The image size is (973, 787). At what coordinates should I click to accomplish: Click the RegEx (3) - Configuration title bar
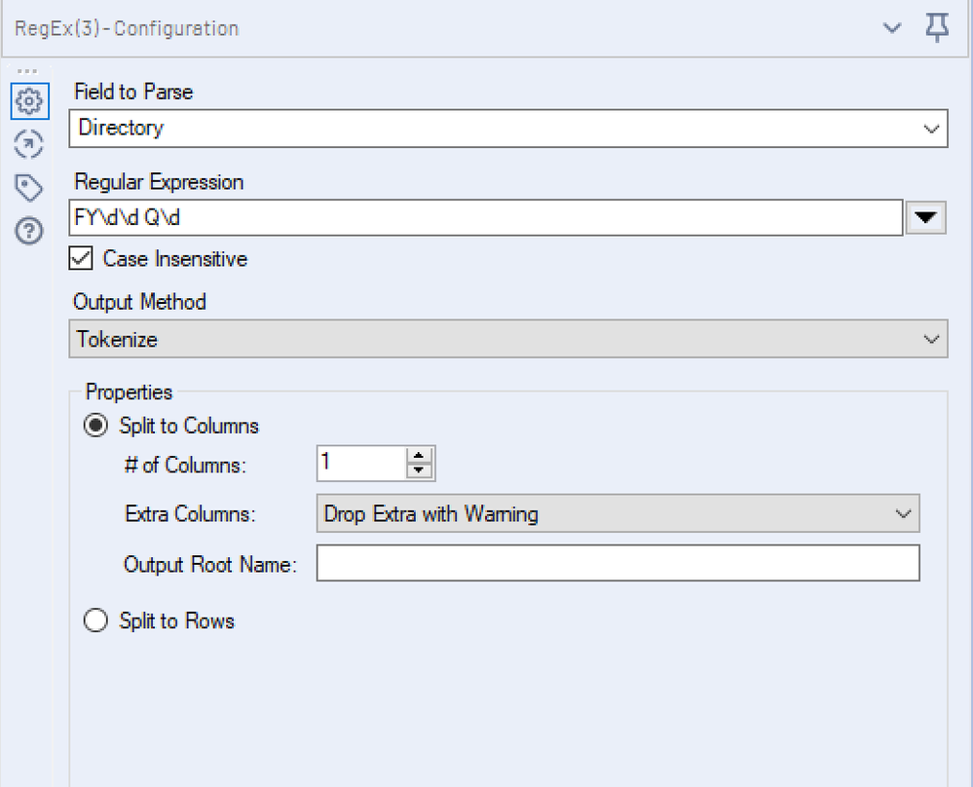point(390,28)
